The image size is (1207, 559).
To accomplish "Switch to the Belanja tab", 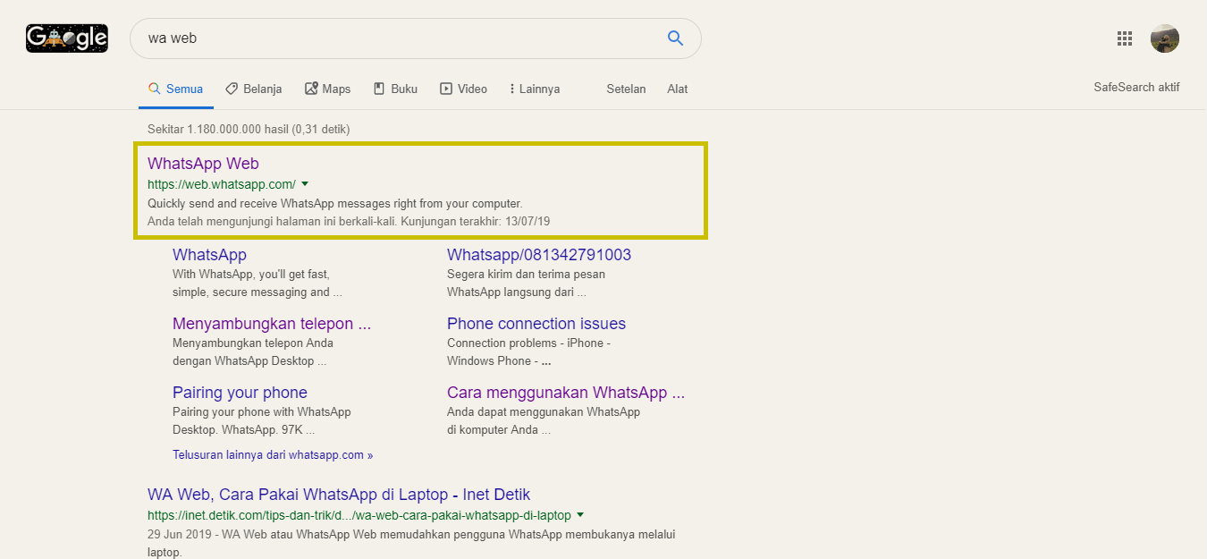I will point(254,89).
